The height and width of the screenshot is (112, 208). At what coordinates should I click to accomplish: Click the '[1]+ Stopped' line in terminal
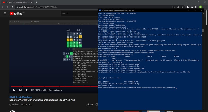click(x=118, y=82)
